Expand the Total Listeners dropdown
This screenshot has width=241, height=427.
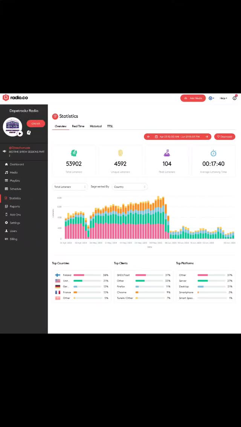70,187
